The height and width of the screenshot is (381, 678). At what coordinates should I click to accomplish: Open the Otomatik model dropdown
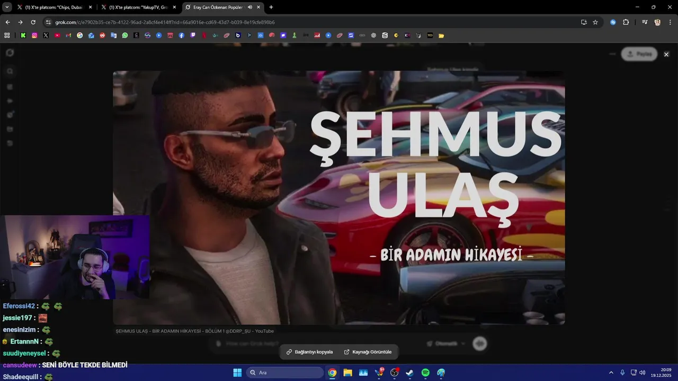447,343
